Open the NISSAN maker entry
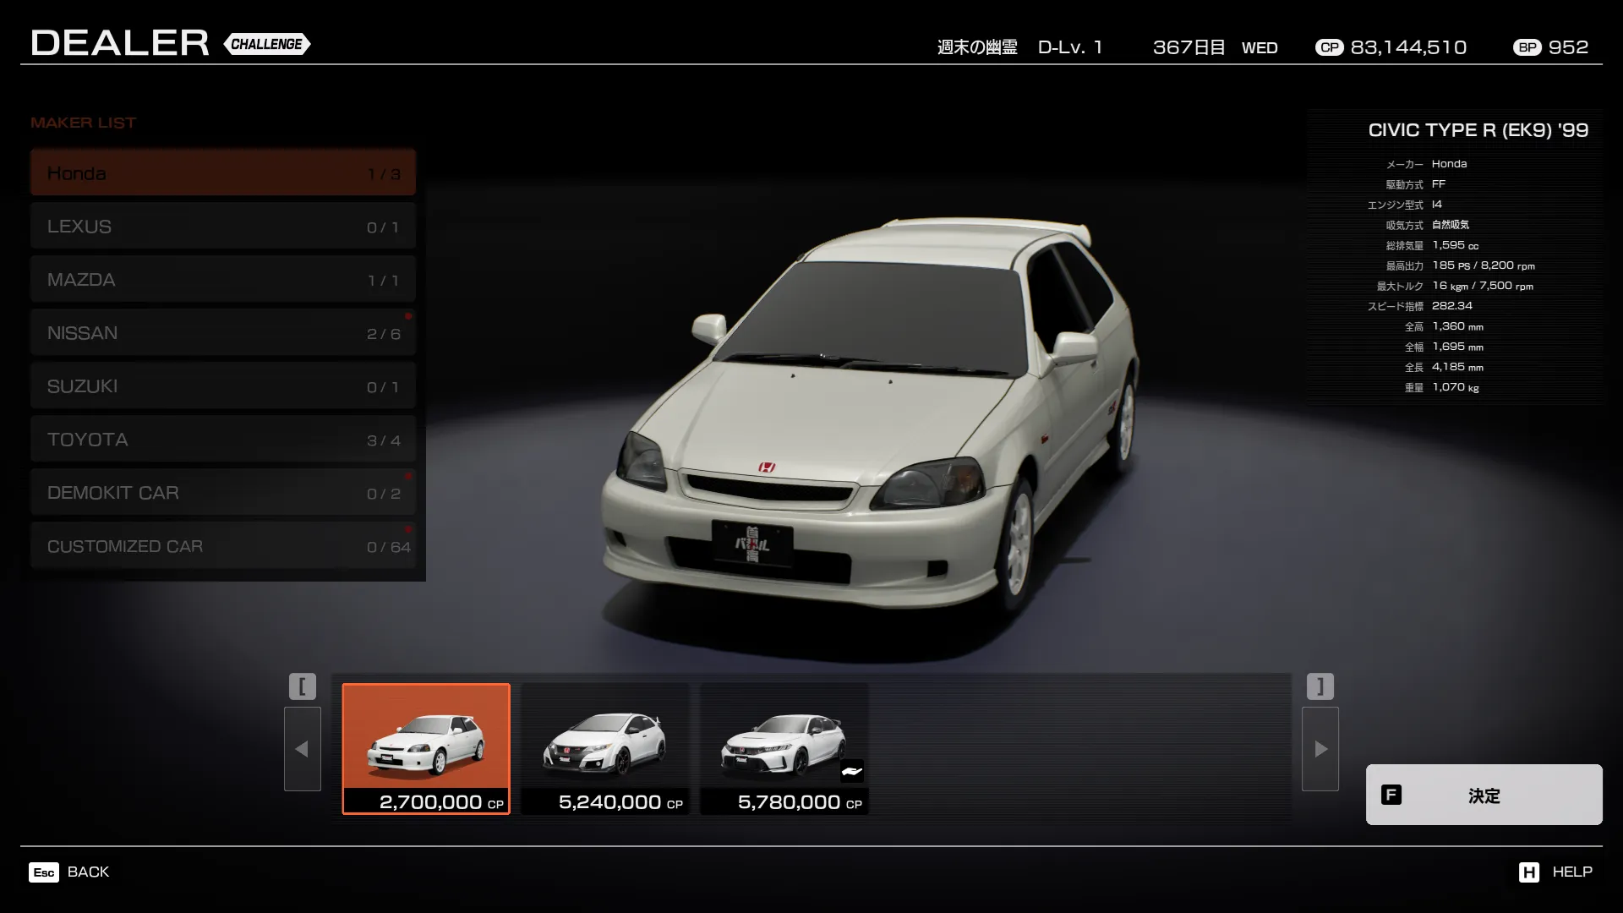The image size is (1623, 913). (223, 333)
